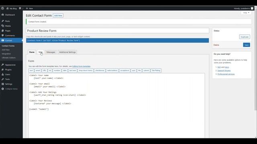Open the Additional Settings tab
The width and height of the screenshot is (257, 144).
tap(67, 52)
